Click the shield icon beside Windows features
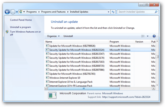This screenshot has height=107, width=165. [7, 32]
